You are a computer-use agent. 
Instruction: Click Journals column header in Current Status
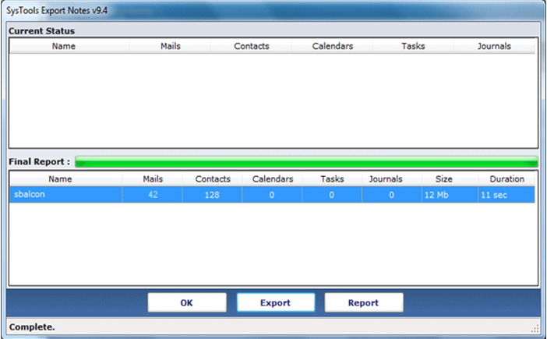[493, 46]
